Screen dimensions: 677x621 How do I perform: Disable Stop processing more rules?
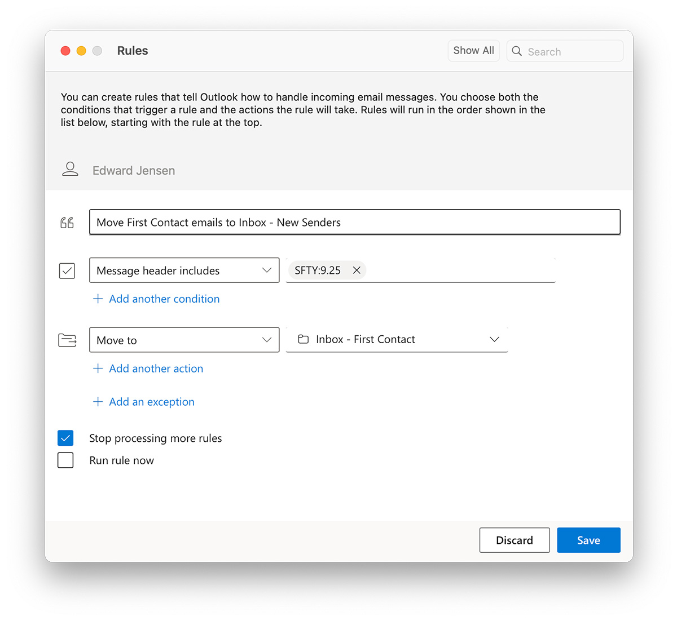point(65,438)
